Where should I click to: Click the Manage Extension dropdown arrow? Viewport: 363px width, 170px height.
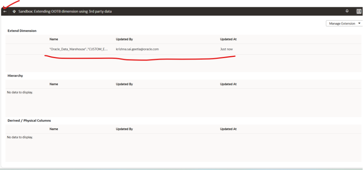[359, 23]
